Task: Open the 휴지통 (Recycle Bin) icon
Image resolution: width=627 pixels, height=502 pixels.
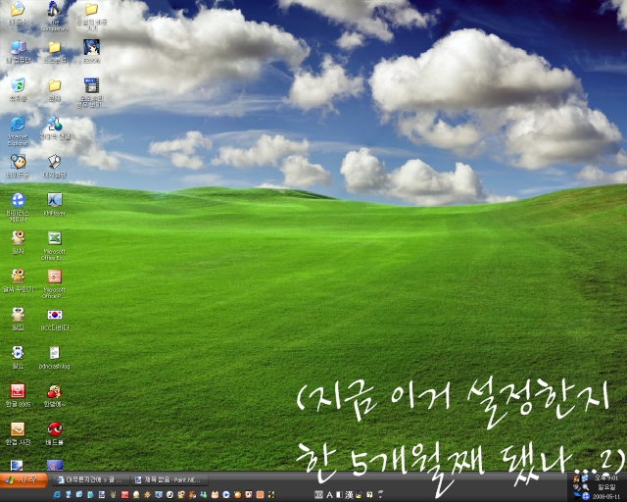Action: coord(18,85)
